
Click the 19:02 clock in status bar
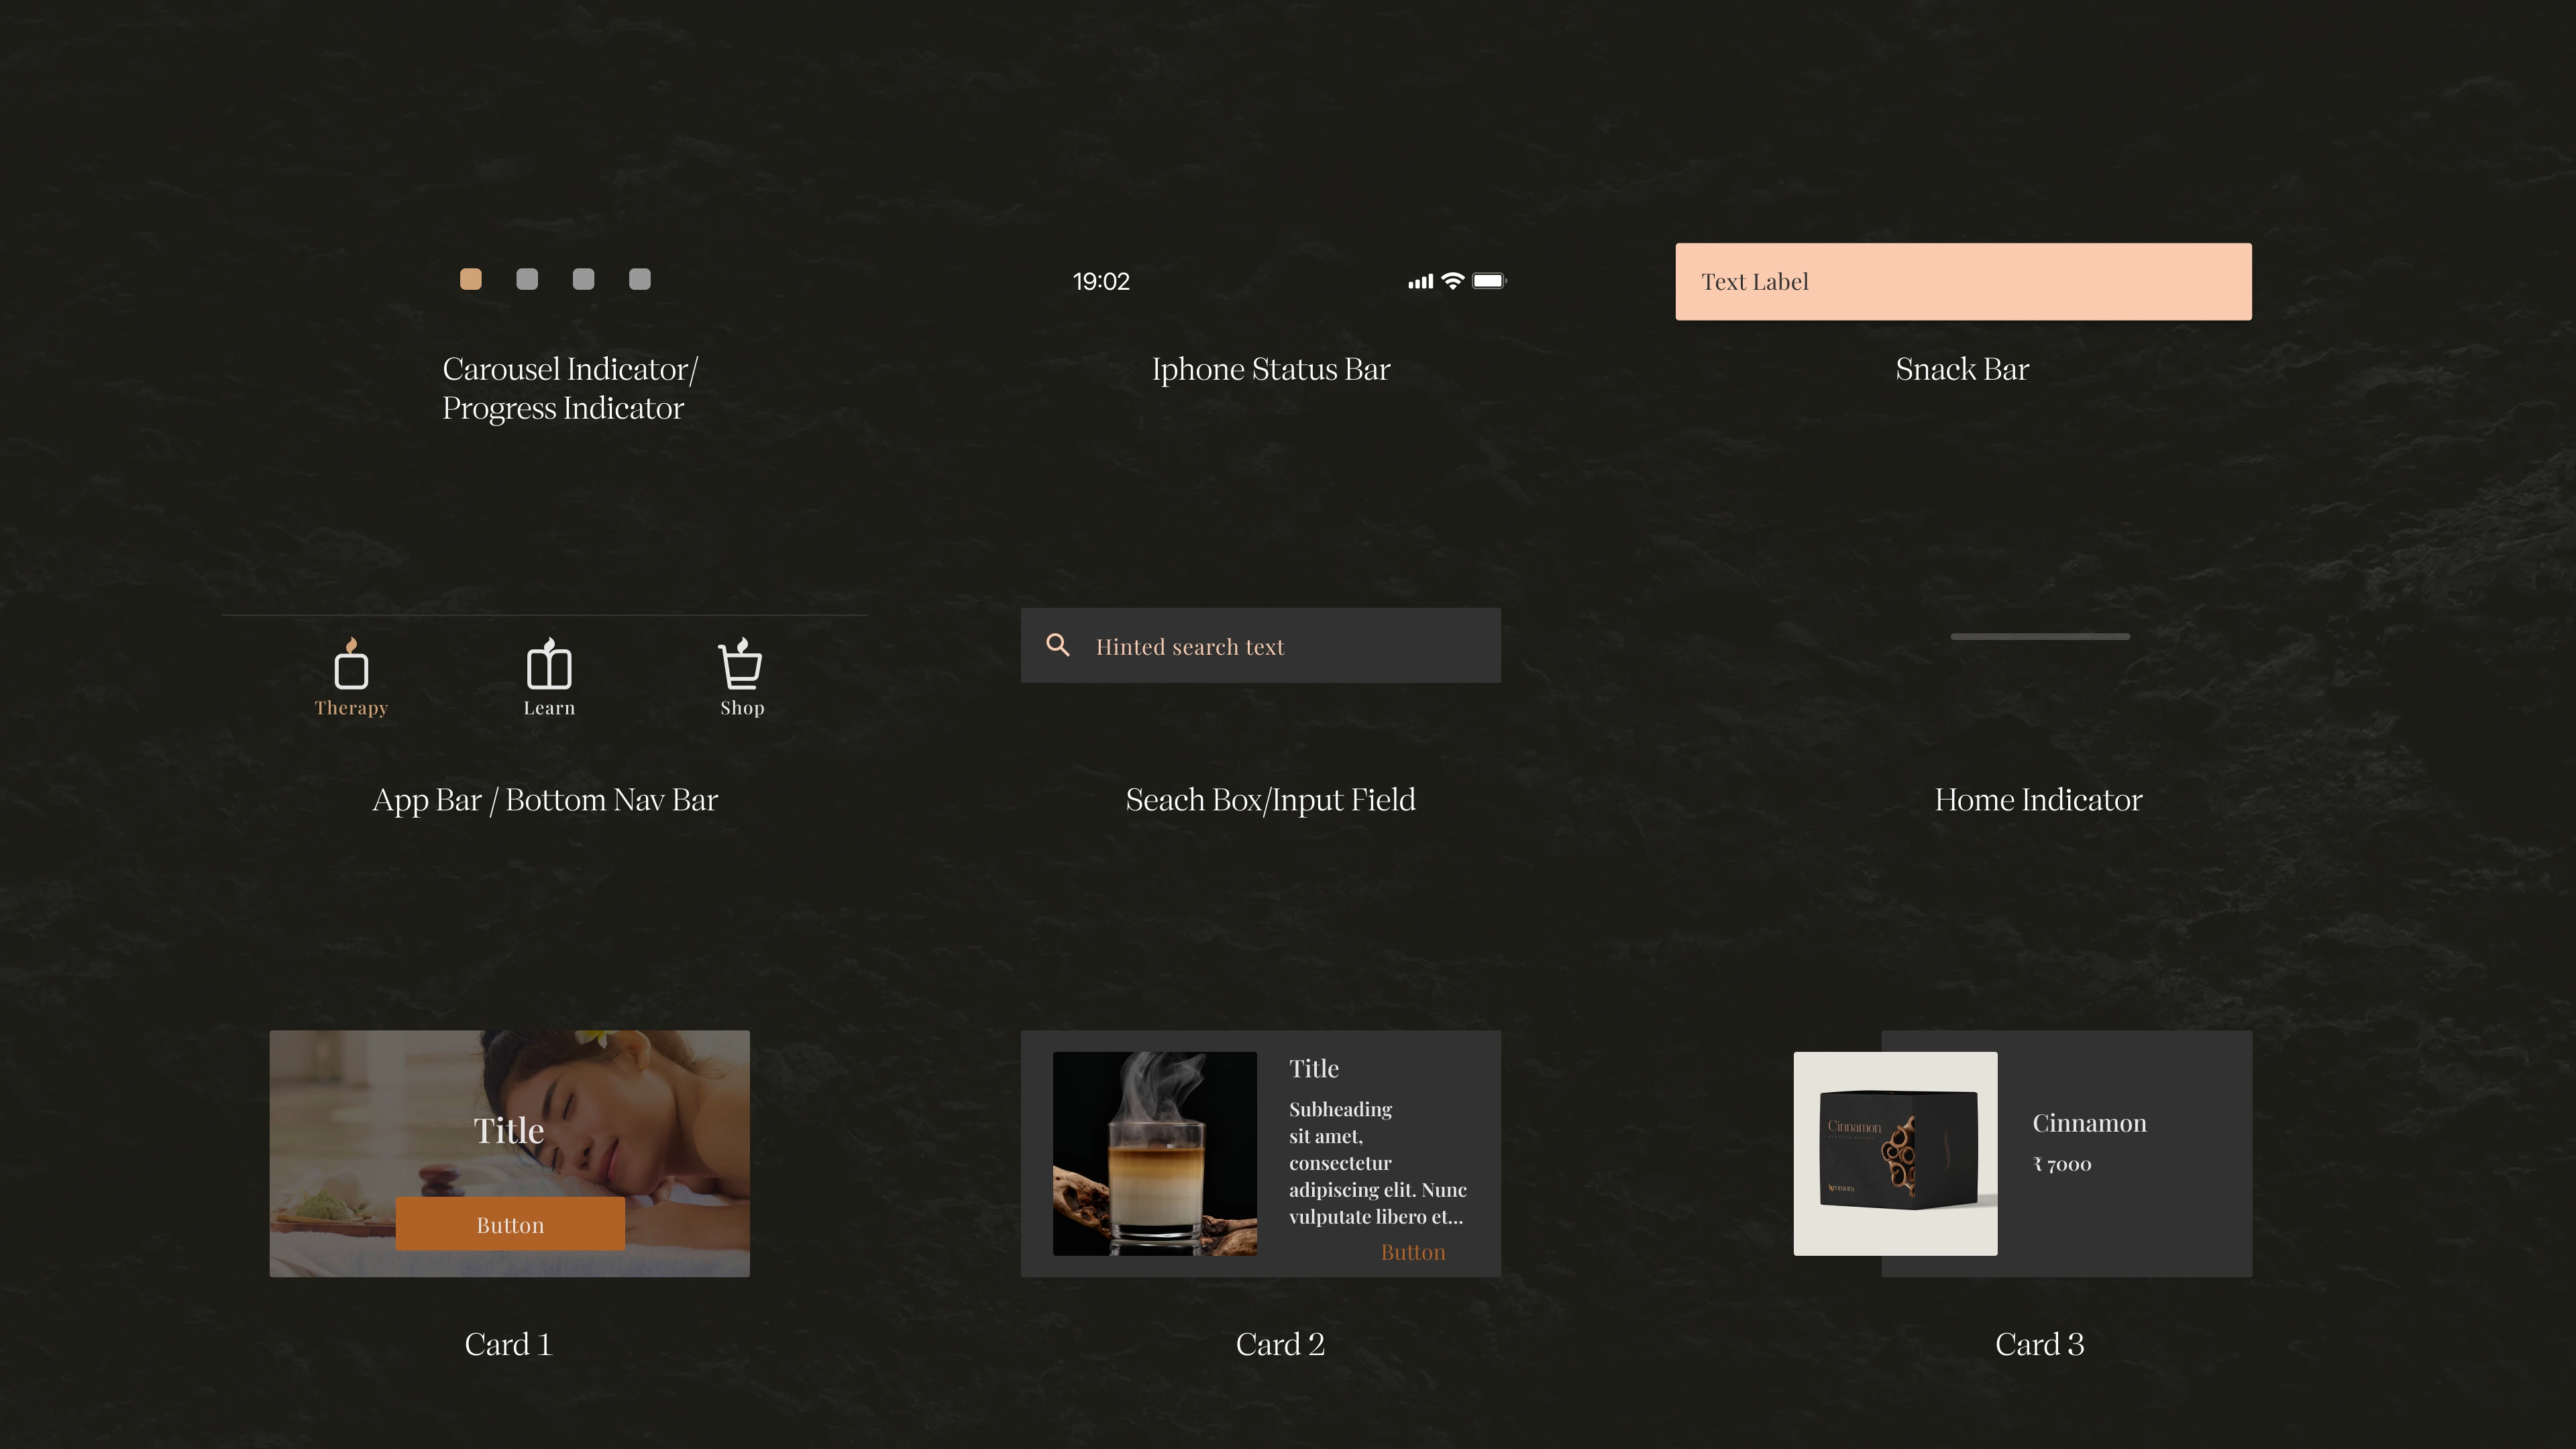pyautogui.click(x=1101, y=282)
